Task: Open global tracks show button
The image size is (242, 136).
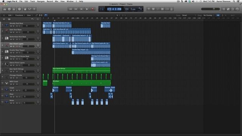Action: [32, 19]
